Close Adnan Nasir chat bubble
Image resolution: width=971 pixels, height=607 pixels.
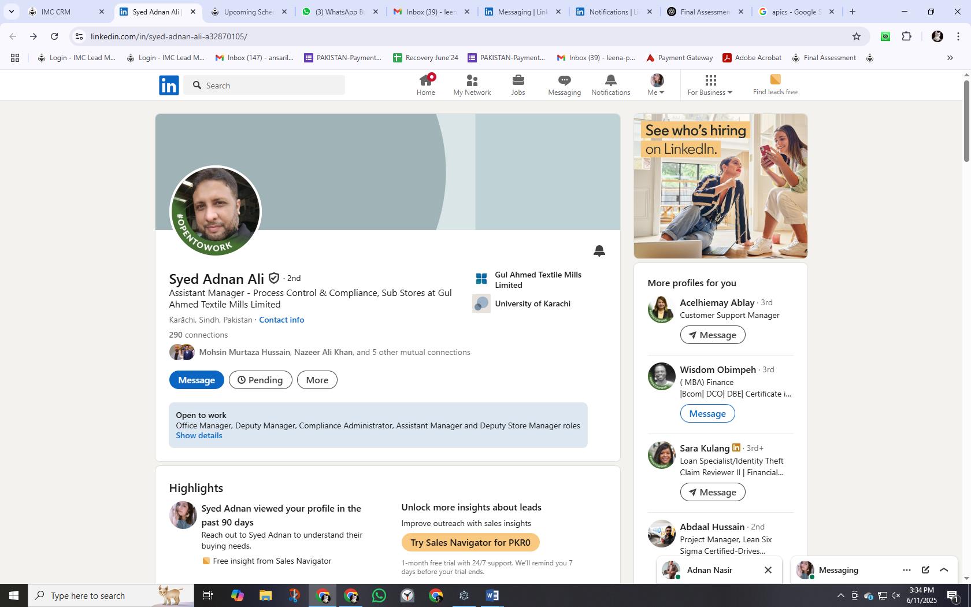click(768, 570)
